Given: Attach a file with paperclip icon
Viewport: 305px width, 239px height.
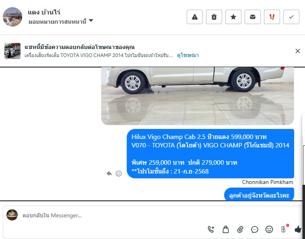Looking at the screenshot, I should pyautogui.click(x=240, y=229).
